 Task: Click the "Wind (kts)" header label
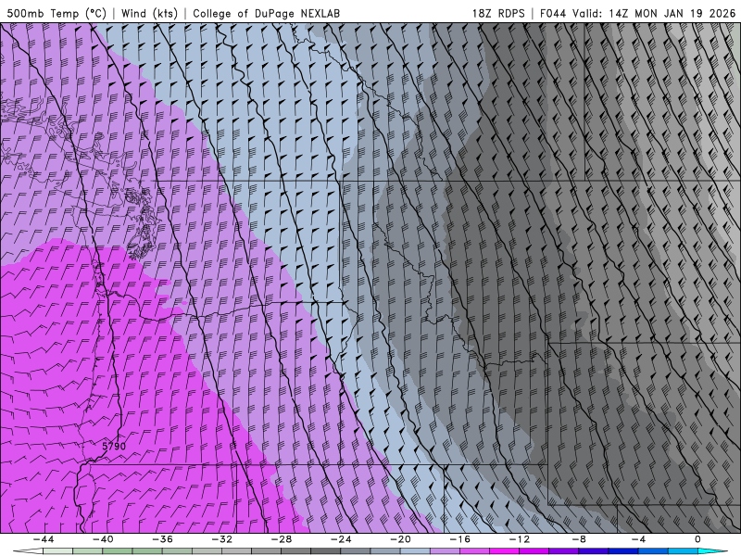coord(149,13)
